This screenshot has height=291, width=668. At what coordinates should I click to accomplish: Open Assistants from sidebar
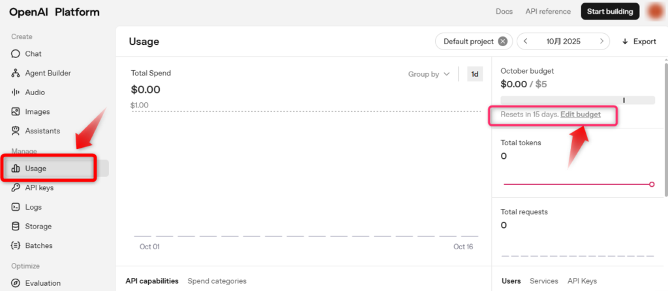pos(42,131)
